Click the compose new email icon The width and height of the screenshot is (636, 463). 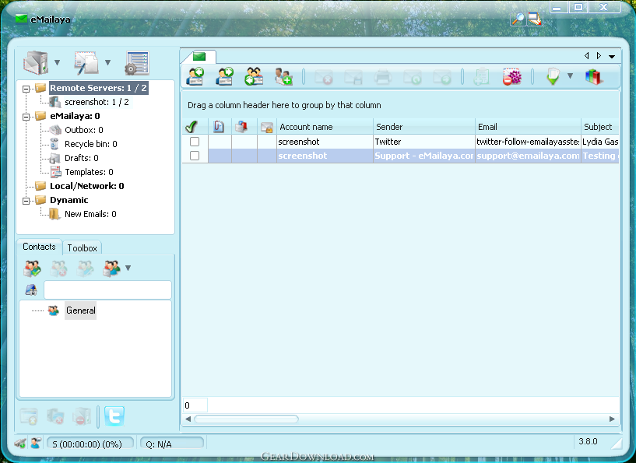[x=86, y=63]
